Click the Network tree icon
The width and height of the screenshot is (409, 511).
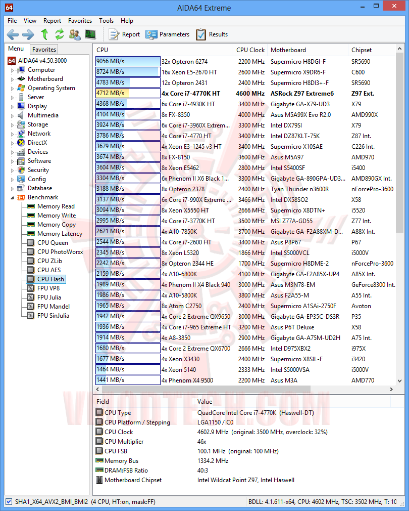21,134
